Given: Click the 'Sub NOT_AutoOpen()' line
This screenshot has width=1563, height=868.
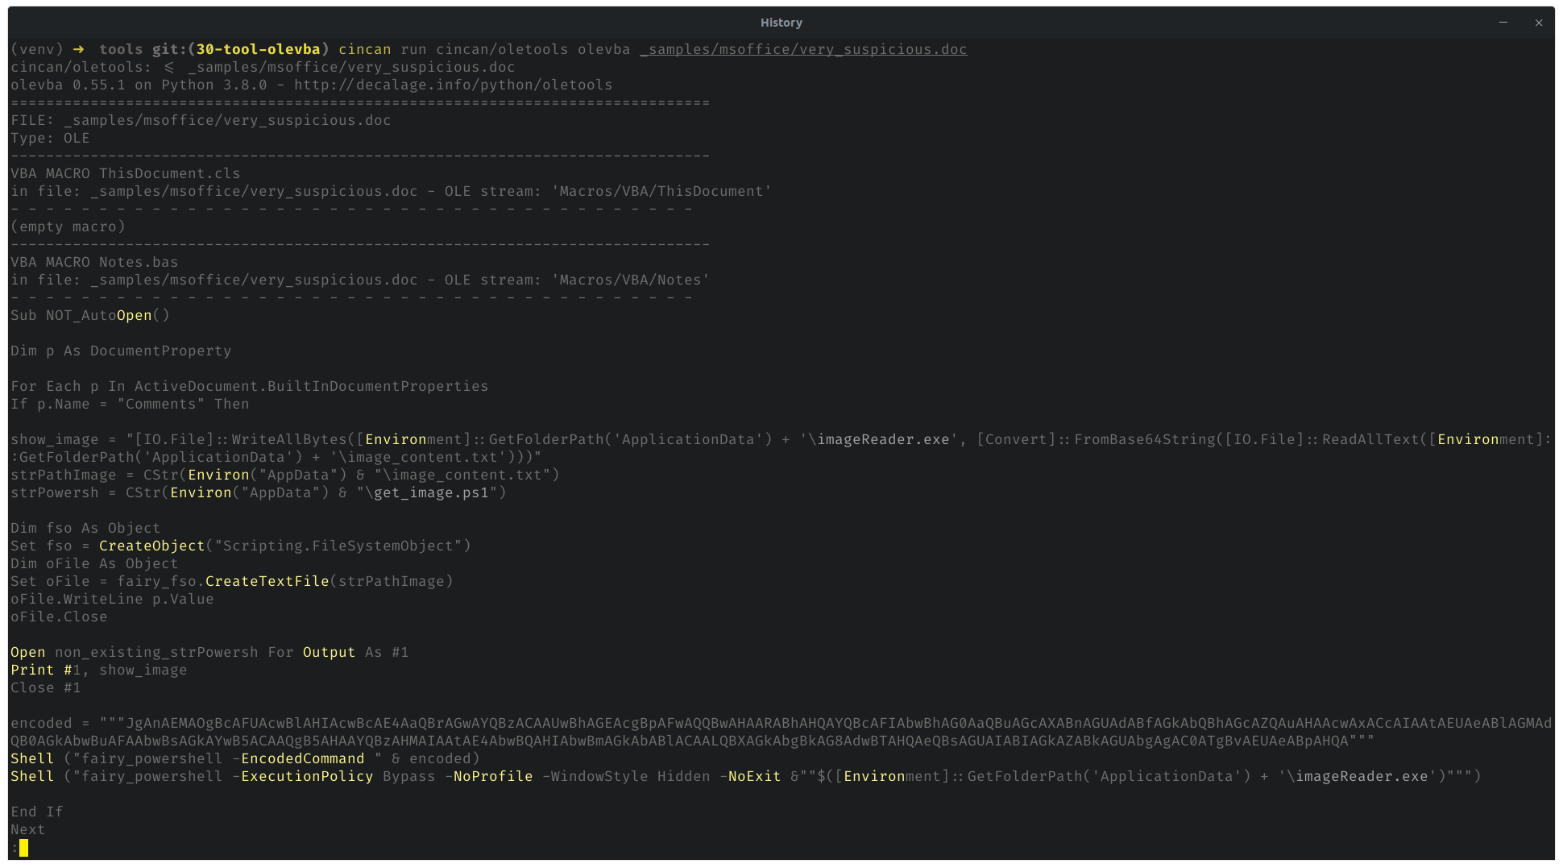Looking at the screenshot, I should (x=90, y=316).
